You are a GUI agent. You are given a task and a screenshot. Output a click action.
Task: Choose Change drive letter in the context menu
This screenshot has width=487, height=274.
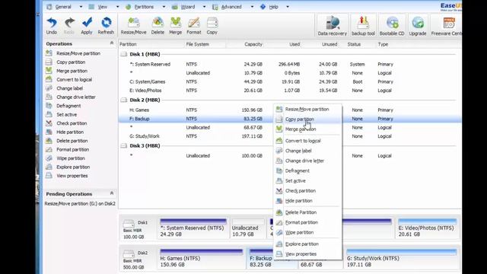307,161
